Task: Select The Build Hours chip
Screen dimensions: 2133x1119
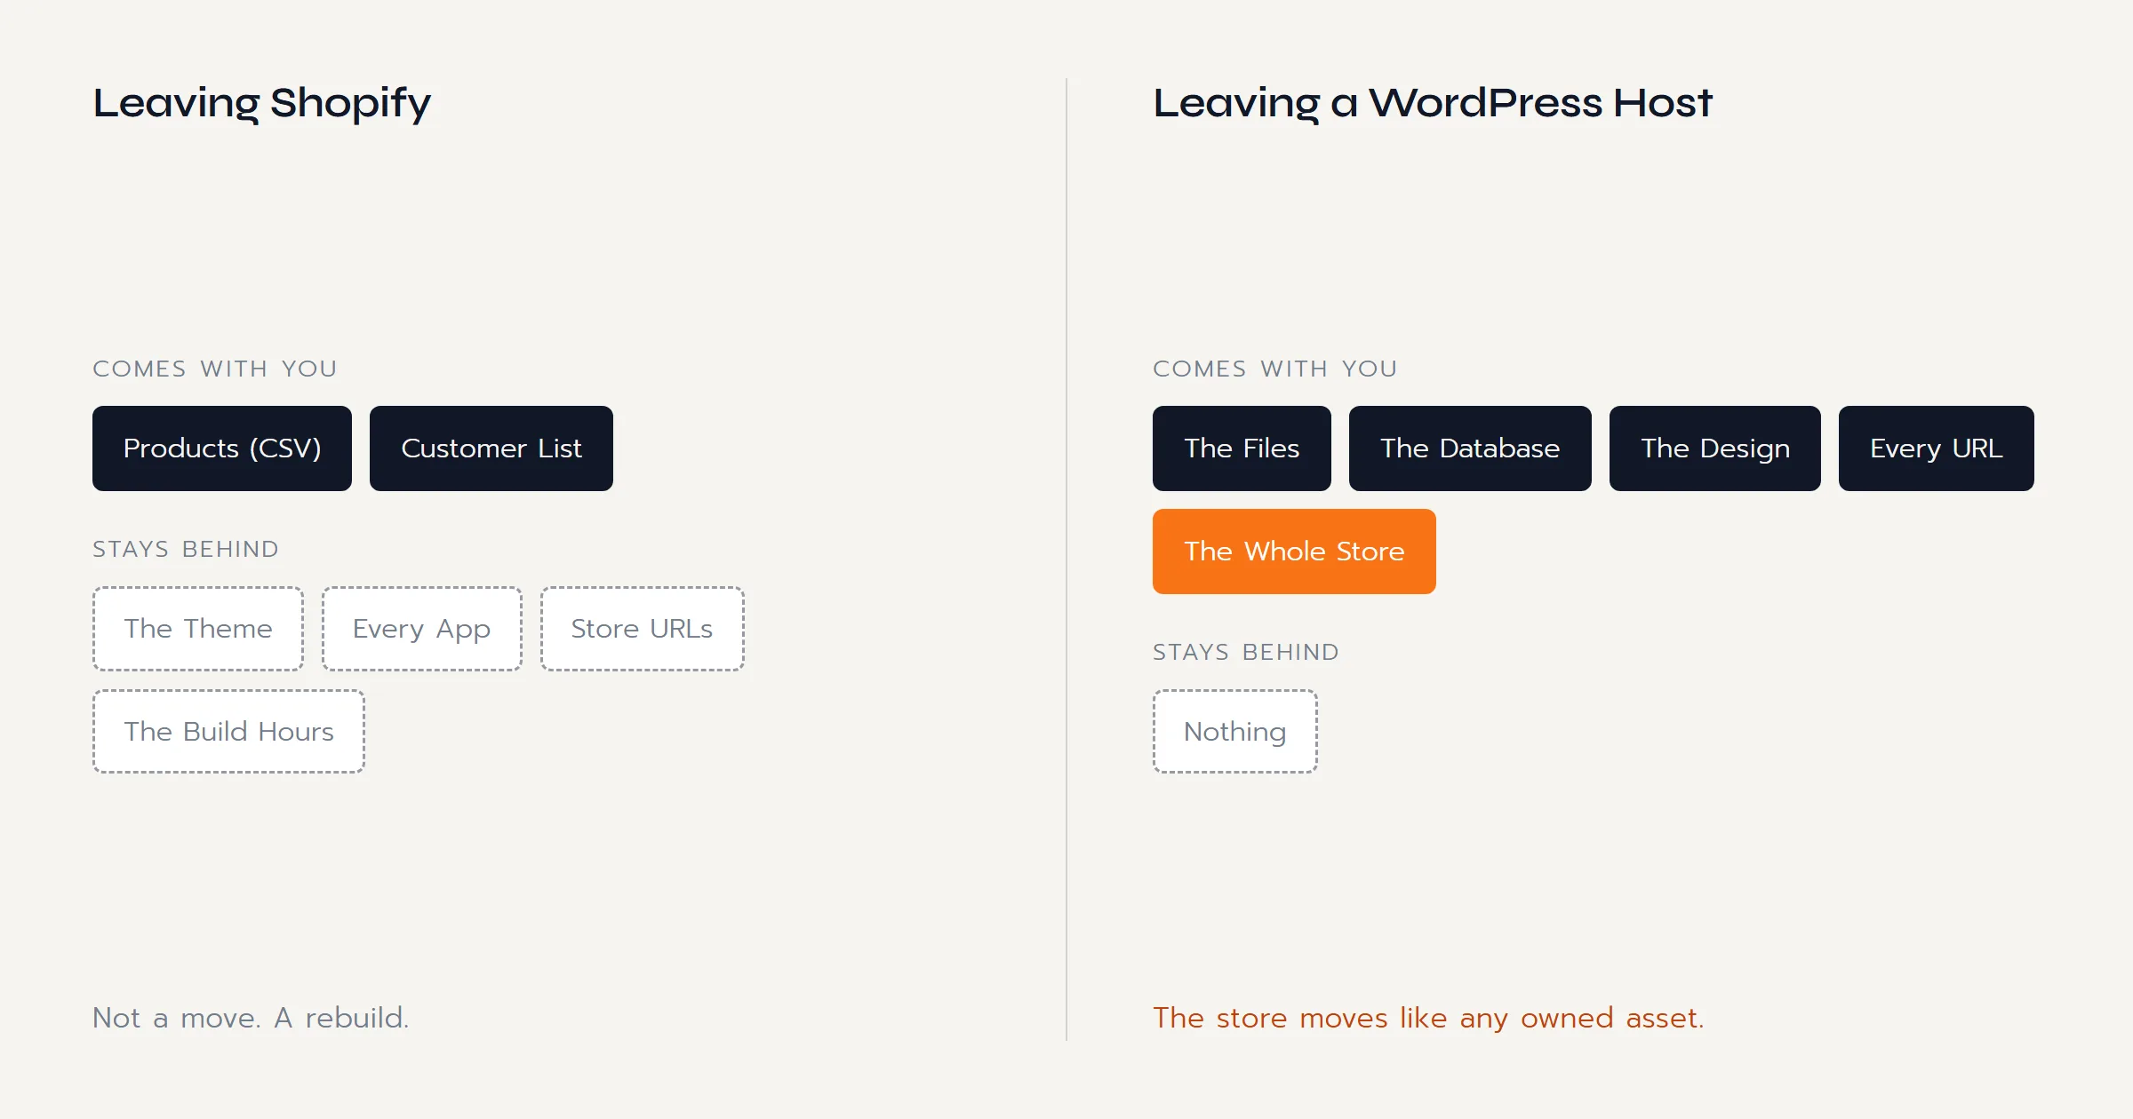Action: click(229, 732)
